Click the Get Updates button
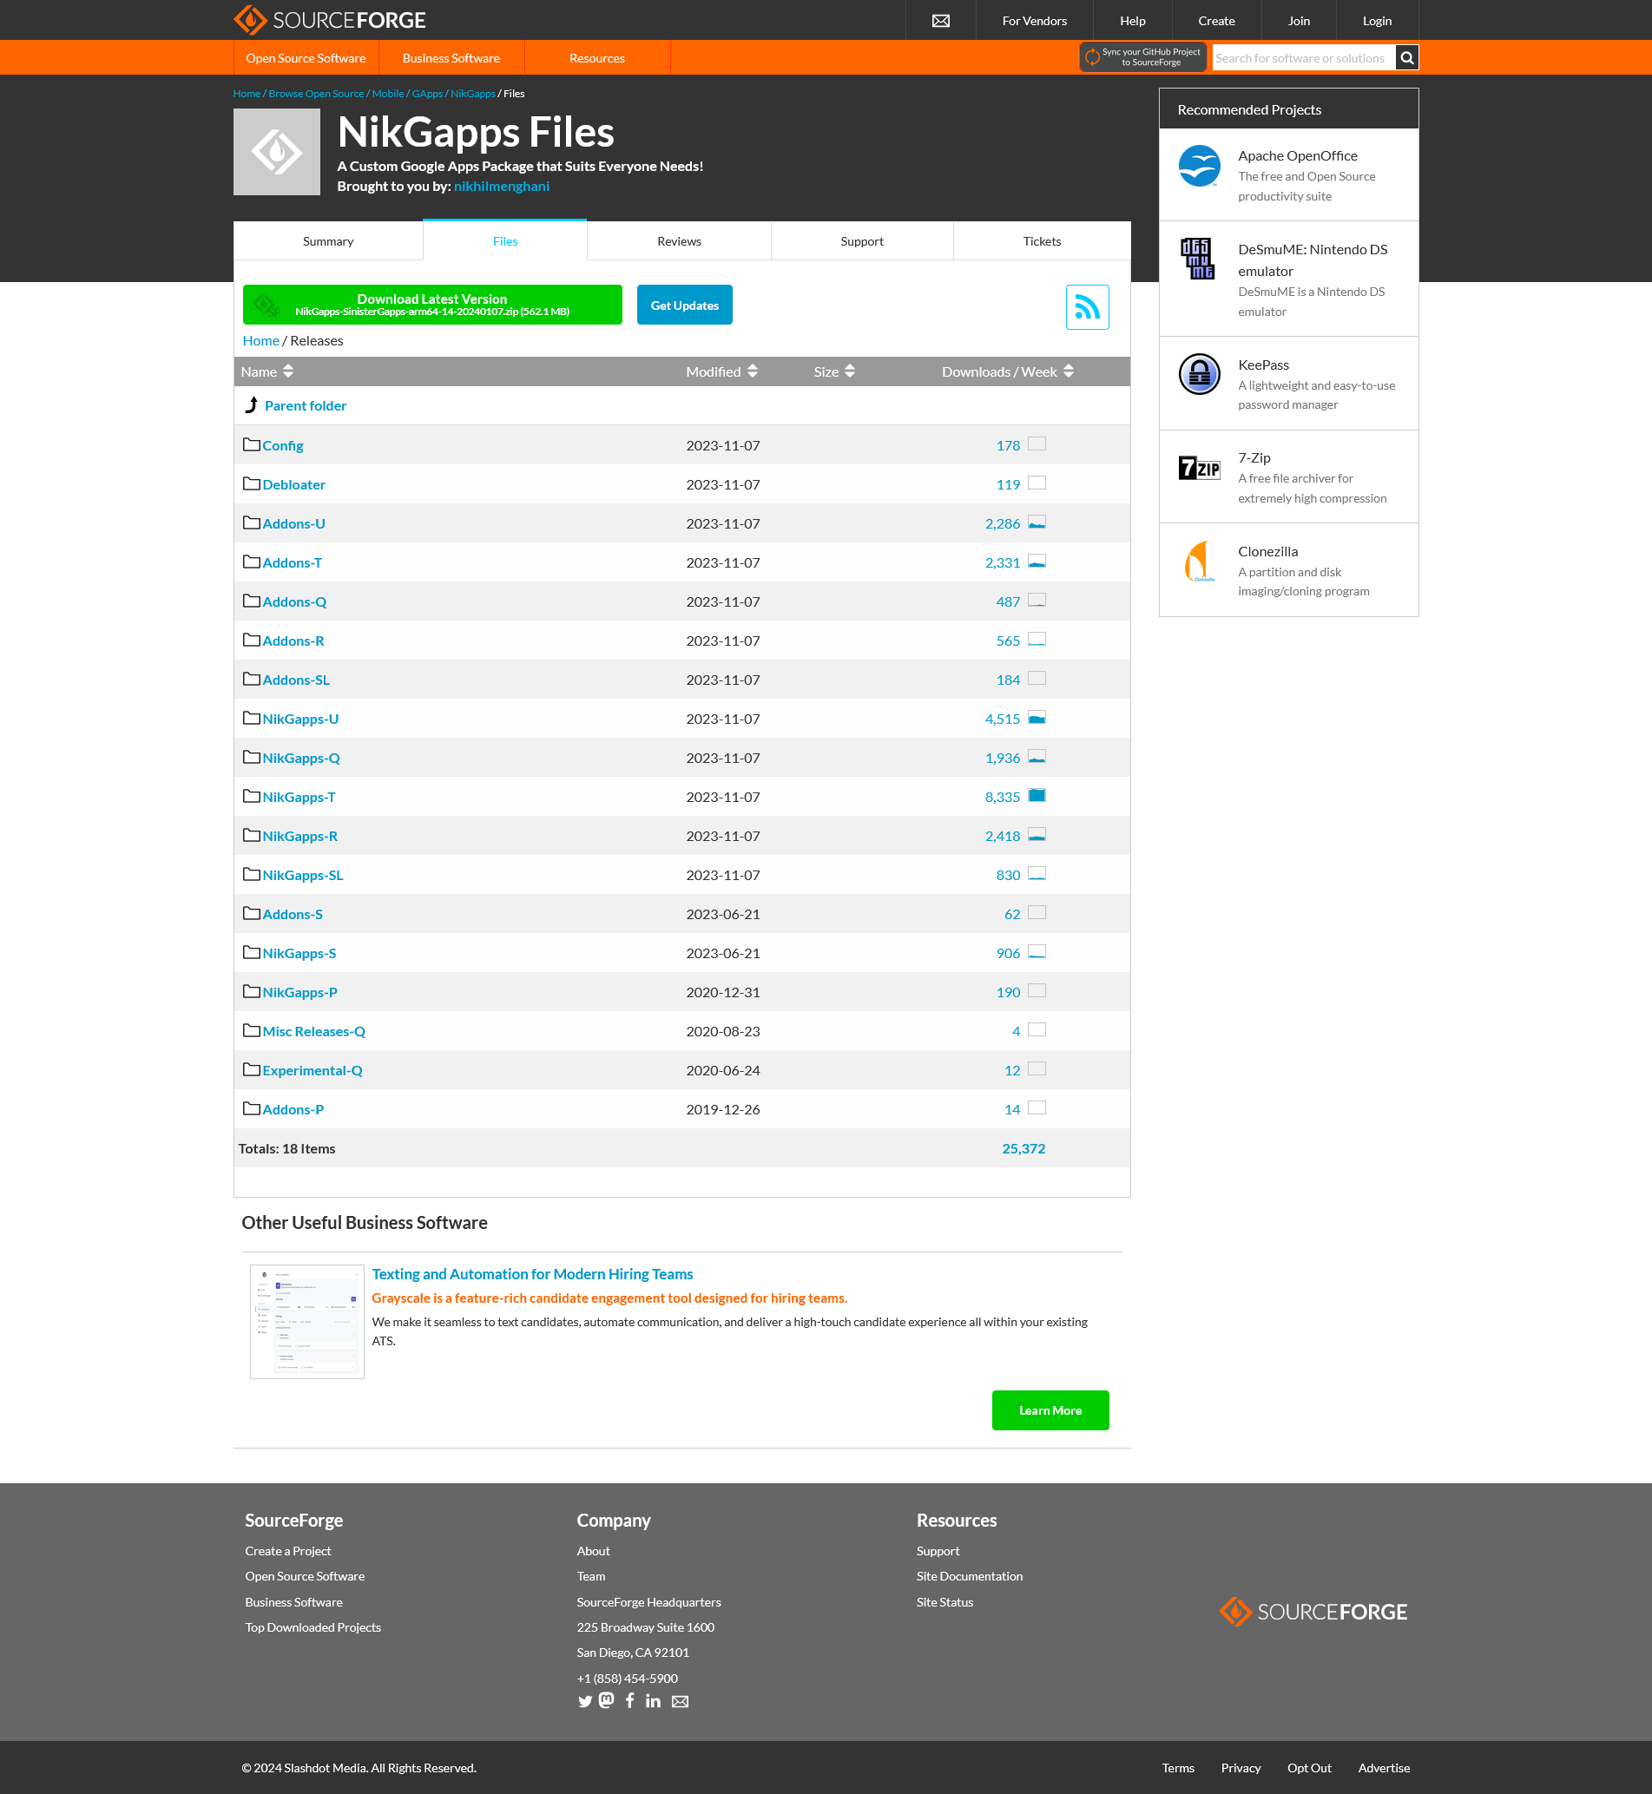1652x1794 pixels. [x=685, y=305]
